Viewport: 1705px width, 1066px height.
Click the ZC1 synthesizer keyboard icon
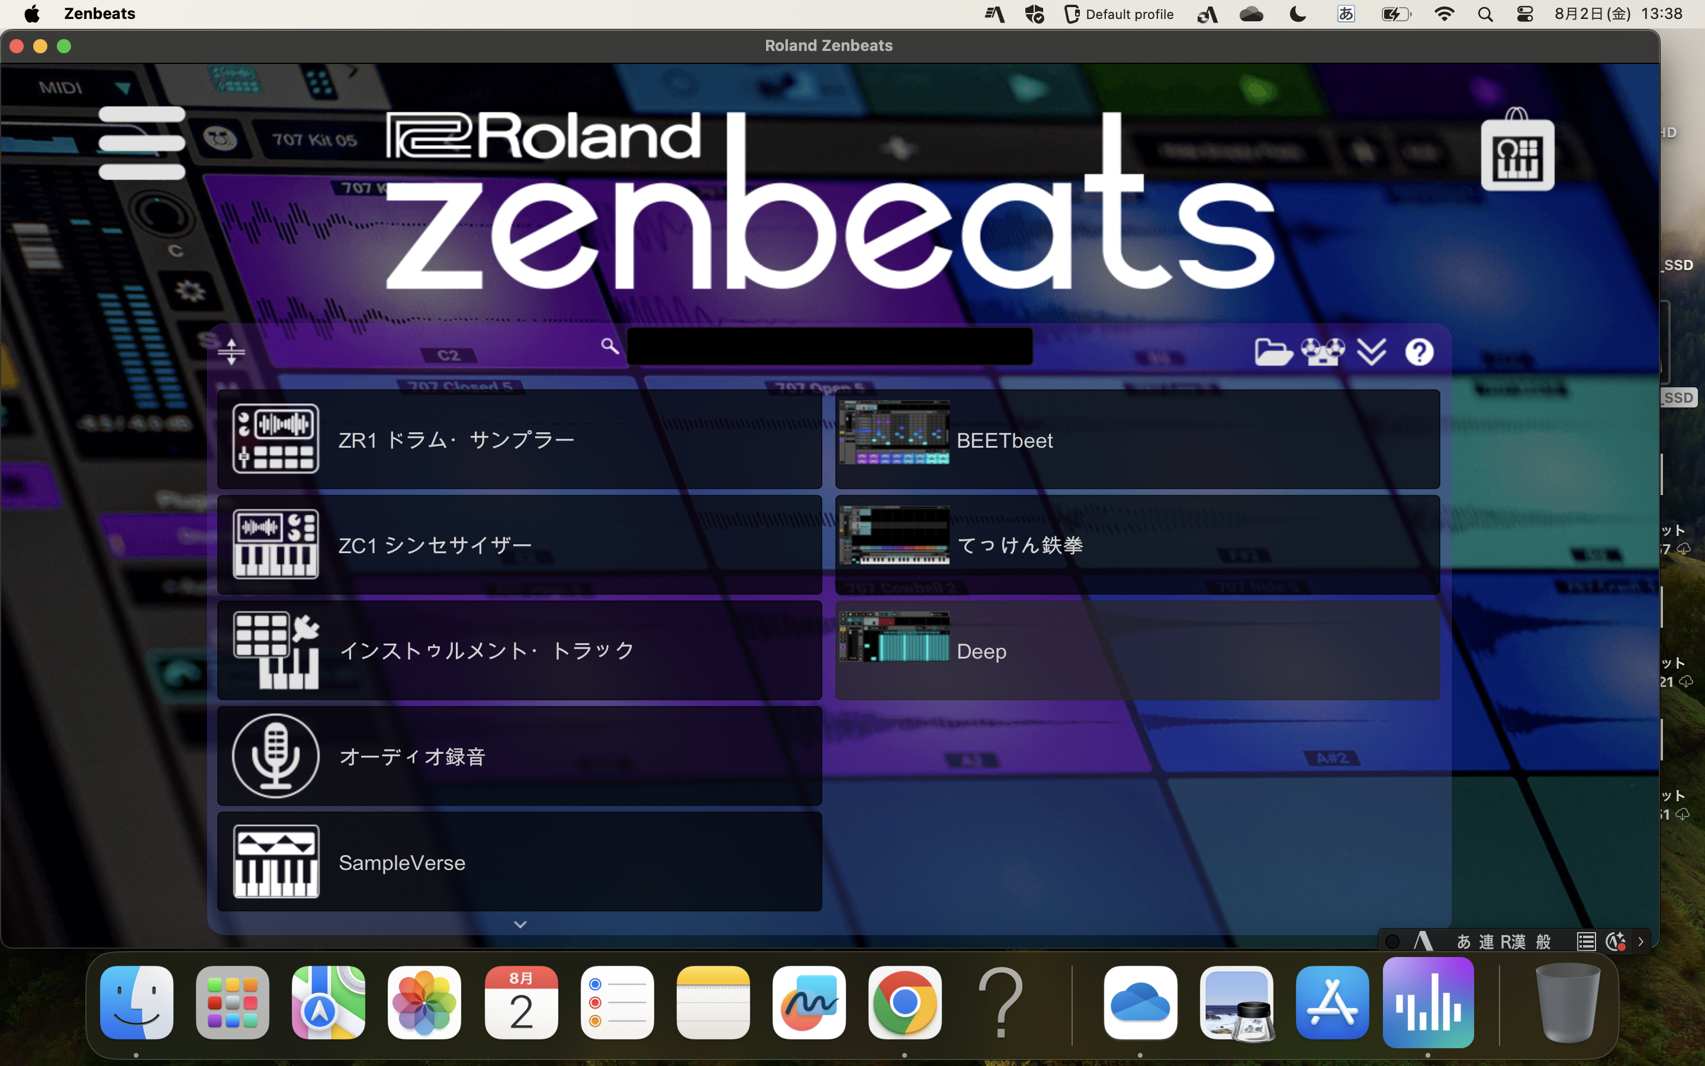point(275,544)
